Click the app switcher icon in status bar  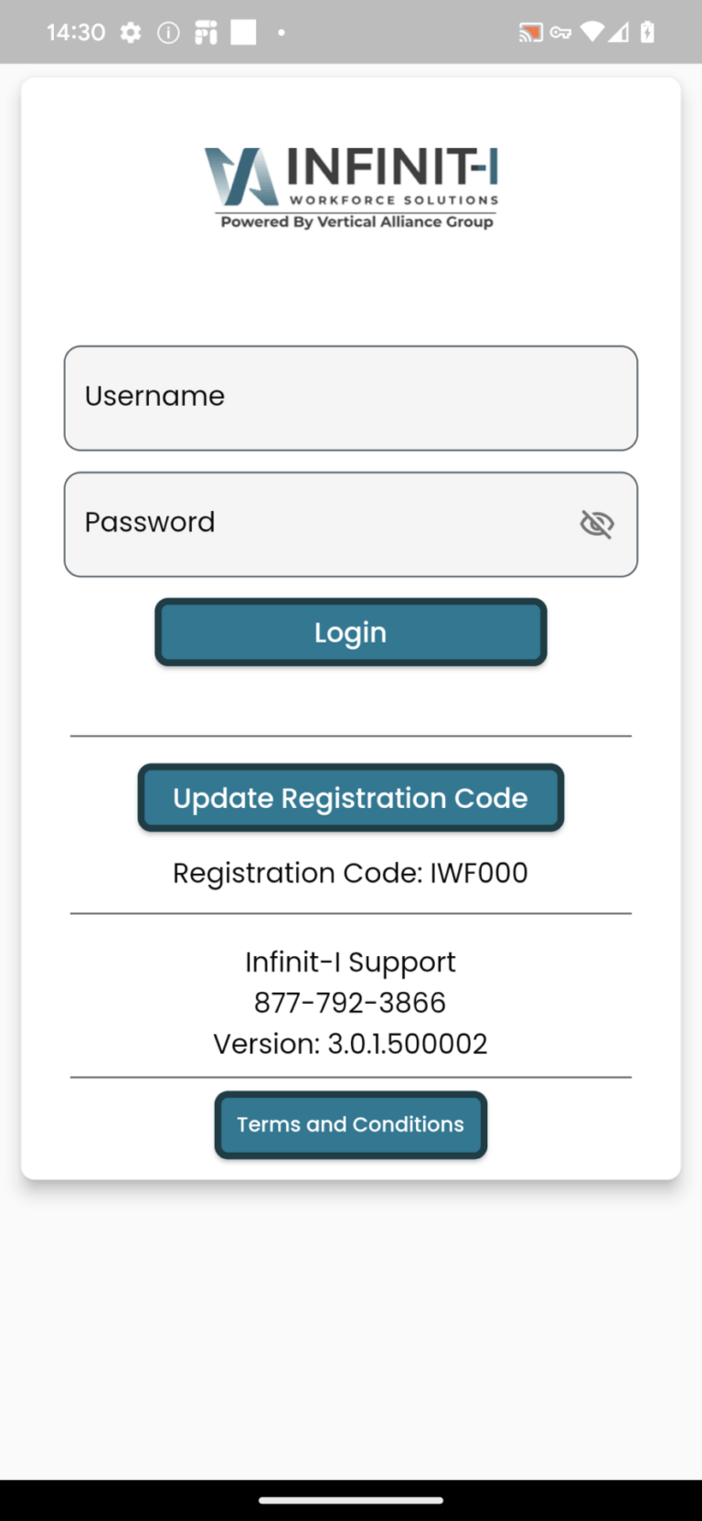point(204,31)
